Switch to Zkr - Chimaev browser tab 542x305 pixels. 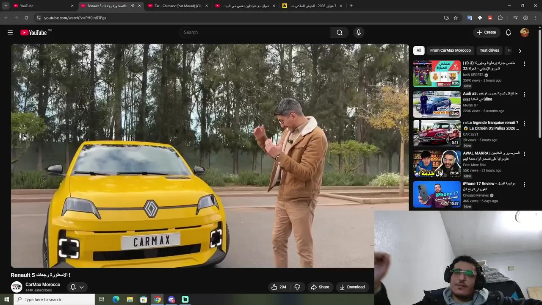[178, 6]
